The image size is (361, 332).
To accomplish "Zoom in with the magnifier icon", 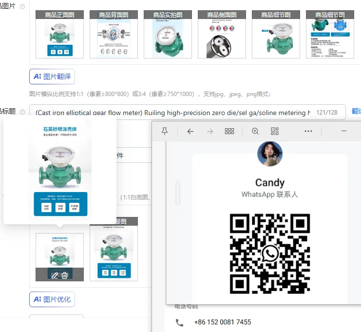I will [x=255, y=131].
